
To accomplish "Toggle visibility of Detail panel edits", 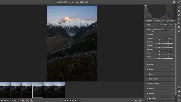I will [x=173, y=89].
